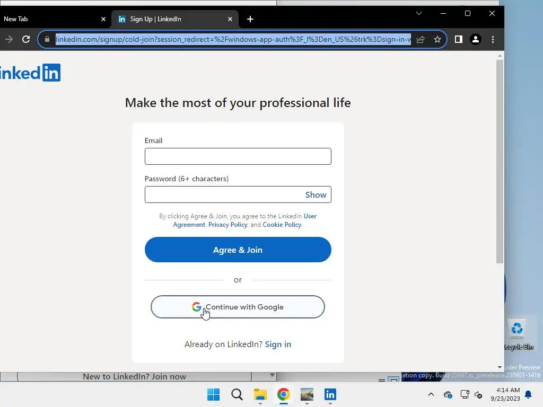Click the dropdown arrow in the back window
Screen dimensions: 543x407
tap(272, 375)
